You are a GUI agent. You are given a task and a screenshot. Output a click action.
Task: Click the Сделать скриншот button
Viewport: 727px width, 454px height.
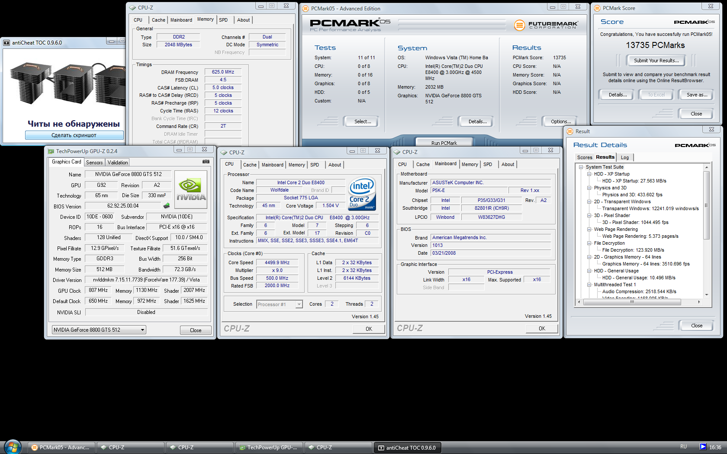(74, 135)
